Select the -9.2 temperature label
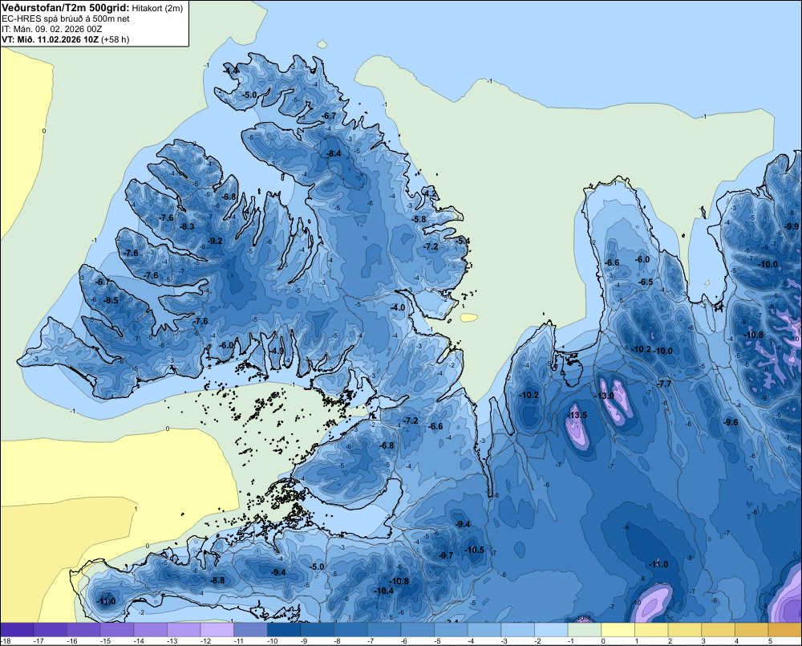 [x=215, y=241]
